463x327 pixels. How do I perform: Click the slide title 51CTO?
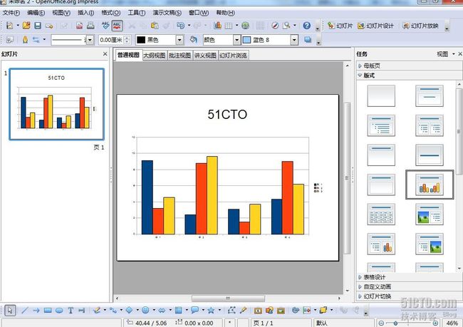pyautogui.click(x=227, y=115)
